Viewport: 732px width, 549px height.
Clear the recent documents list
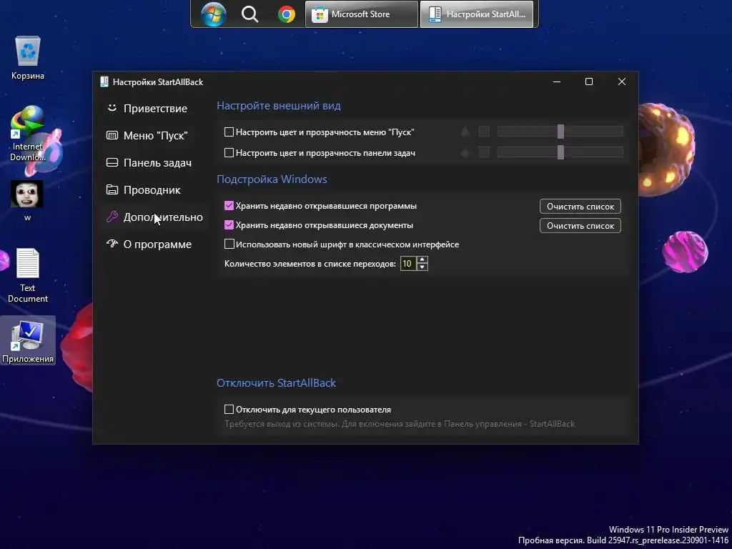click(580, 225)
